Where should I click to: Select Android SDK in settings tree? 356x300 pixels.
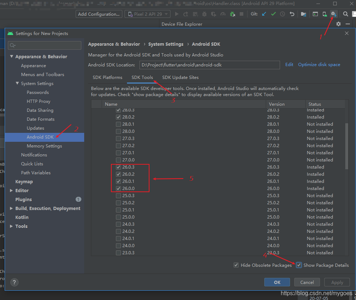(x=45, y=137)
